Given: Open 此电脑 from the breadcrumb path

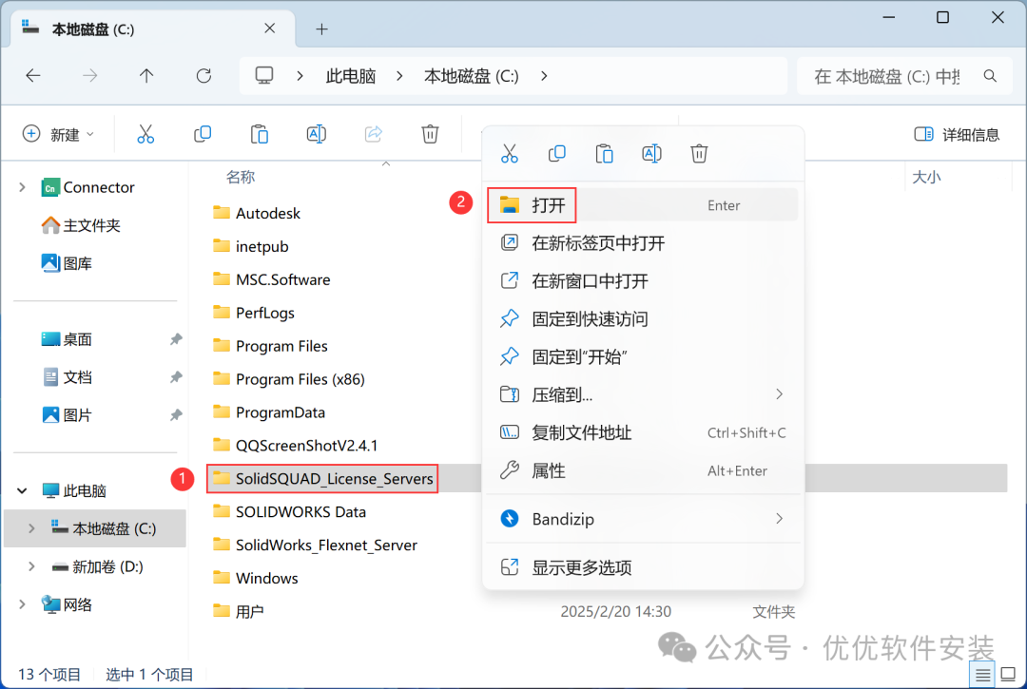Looking at the screenshot, I should tap(350, 76).
